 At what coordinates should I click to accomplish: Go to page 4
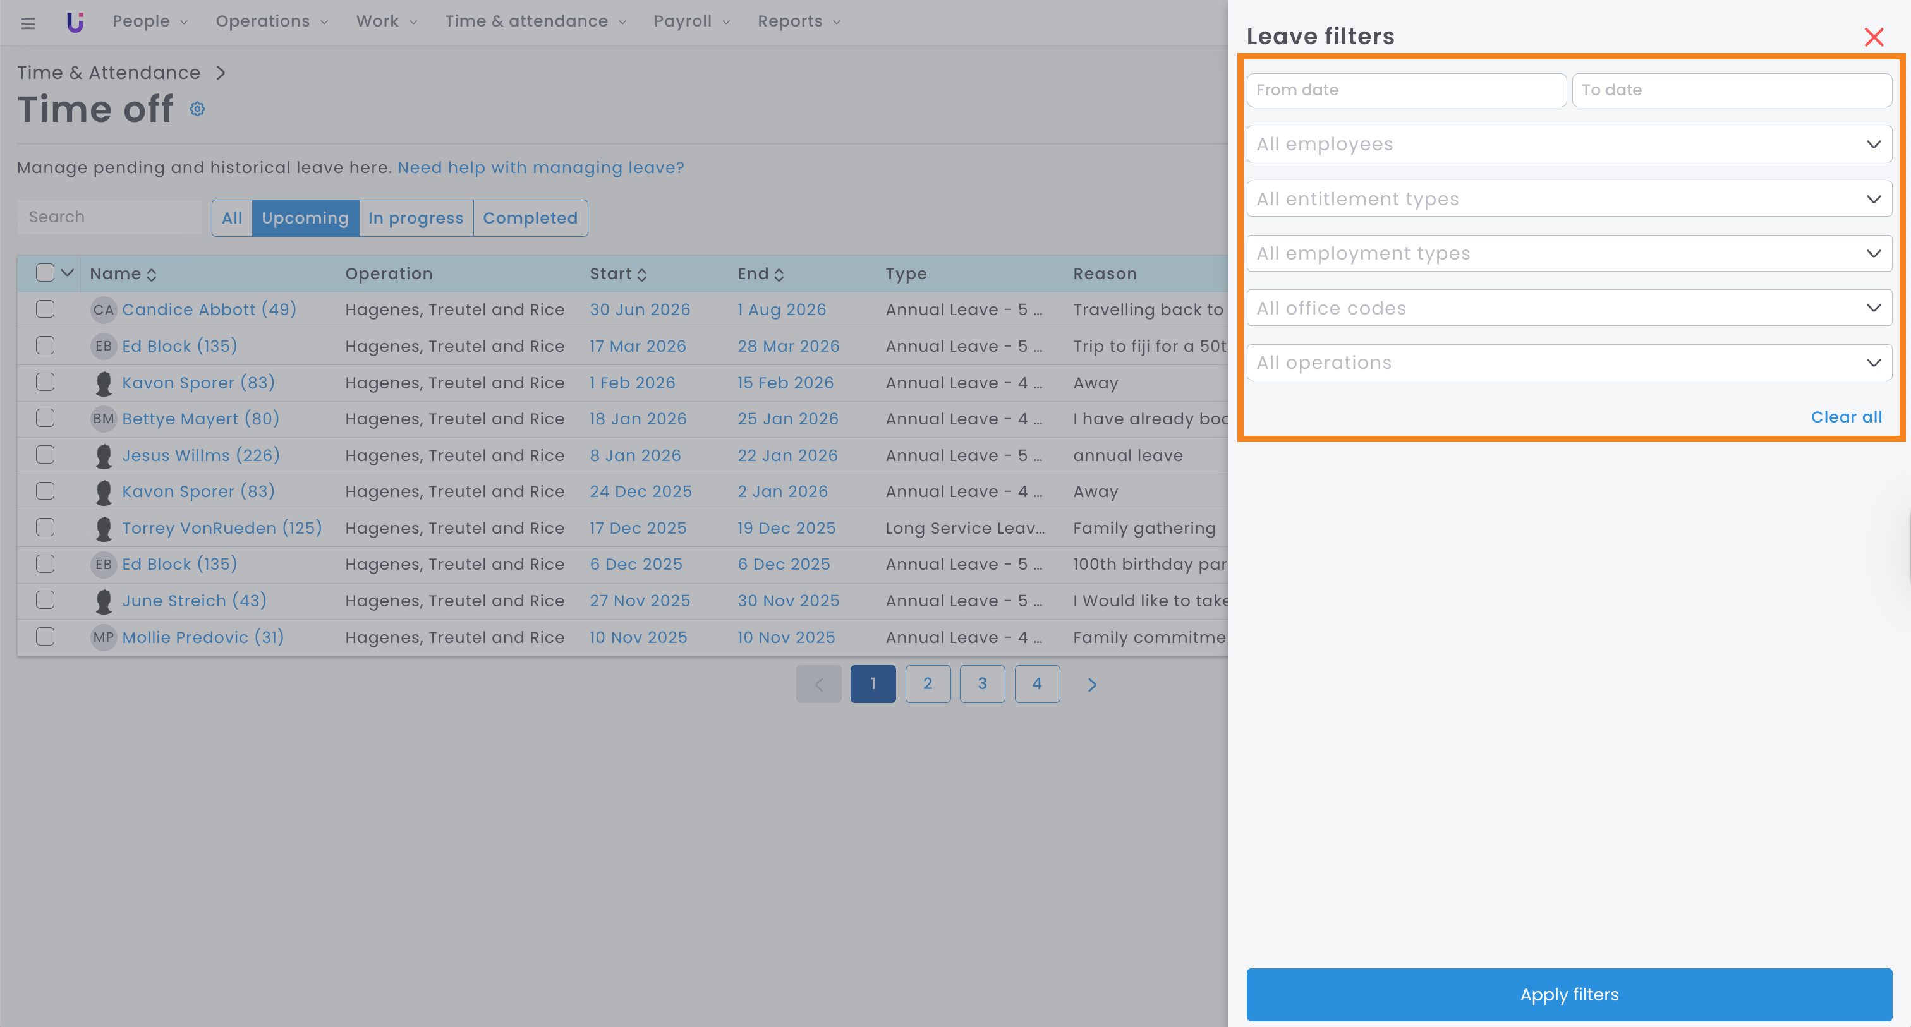(1037, 685)
